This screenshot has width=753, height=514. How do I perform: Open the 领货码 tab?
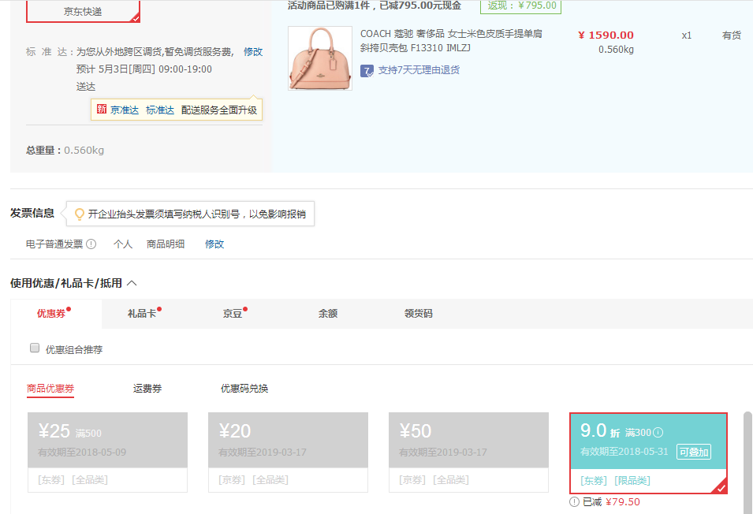(x=418, y=314)
